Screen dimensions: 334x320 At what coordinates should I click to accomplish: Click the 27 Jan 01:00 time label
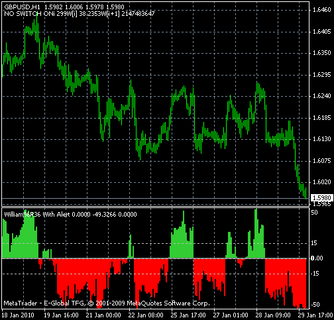point(231,315)
